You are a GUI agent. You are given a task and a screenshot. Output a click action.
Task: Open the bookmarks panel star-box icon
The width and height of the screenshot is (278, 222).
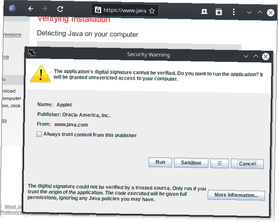pos(219,12)
